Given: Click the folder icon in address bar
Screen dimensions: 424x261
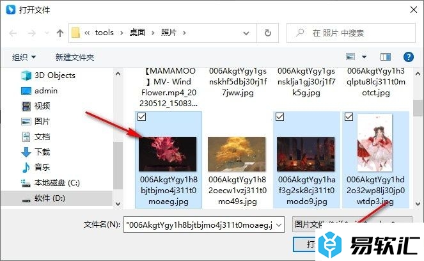Looking at the screenshot, I should tap(75, 33).
